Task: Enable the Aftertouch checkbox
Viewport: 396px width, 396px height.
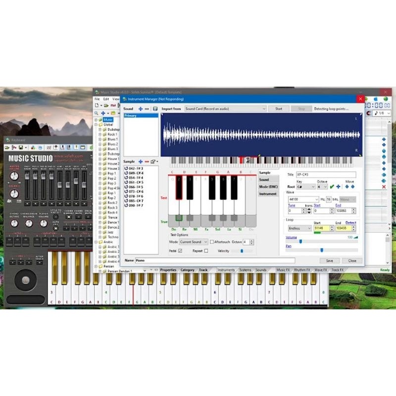Action: tap(212, 242)
